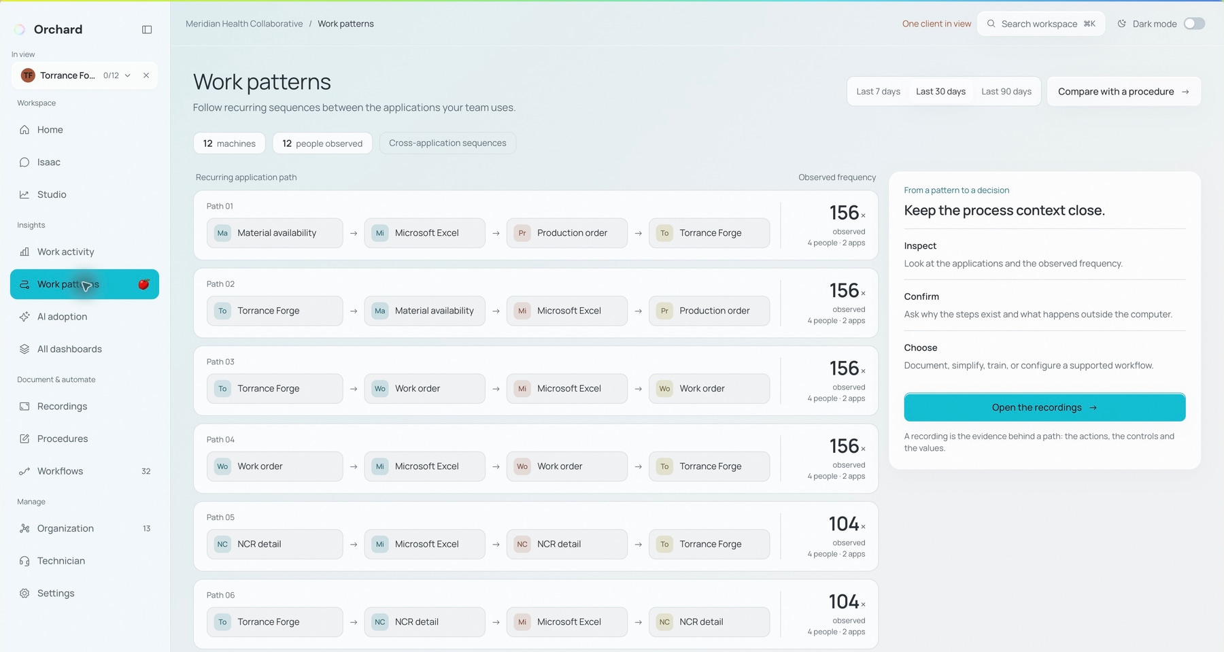This screenshot has width=1224, height=652.
Task: Open All dashboards layers icon
Action: coord(24,349)
